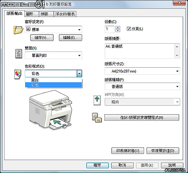Click the 套用(A) apply button
Viewport: 188px width, 173px height.
(x=147, y=165)
